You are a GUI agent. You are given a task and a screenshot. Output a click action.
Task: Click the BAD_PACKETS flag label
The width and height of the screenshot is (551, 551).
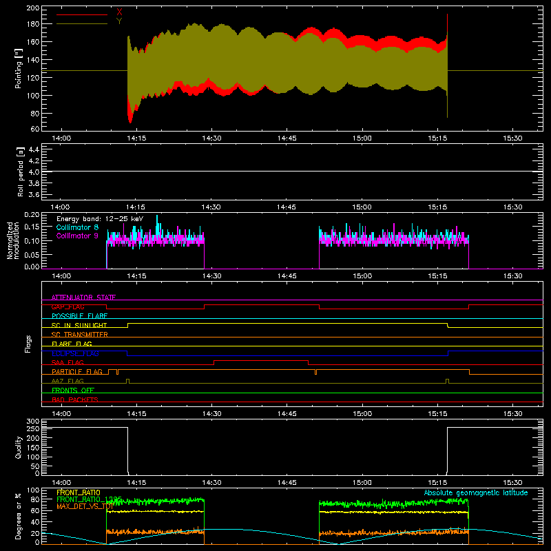coord(75,399)
